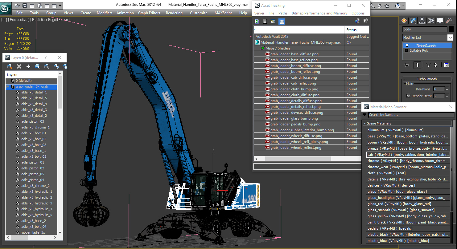This screenshot has width=457, height=249.
Task: Click Configure Modifier Sets icon
Action: 447,65
